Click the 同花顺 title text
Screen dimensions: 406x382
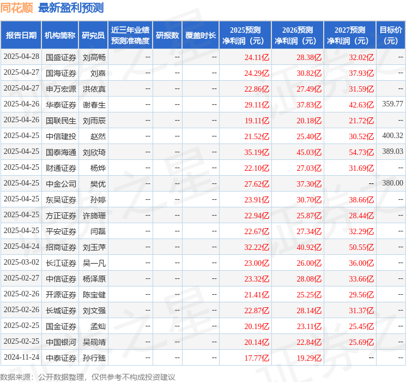[16, 8]
